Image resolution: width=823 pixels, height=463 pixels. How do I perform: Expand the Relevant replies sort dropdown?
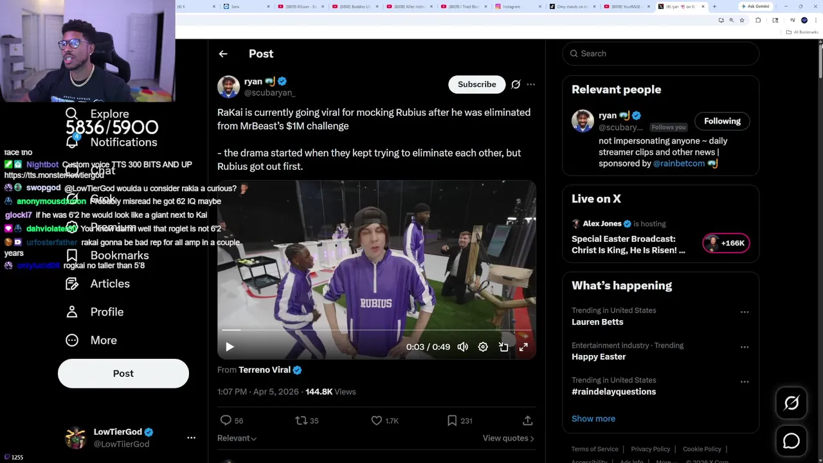(237, 438)
